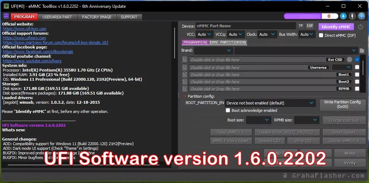Image resolution: width=369 pixels, height=183 pixels.
Task: Click the Verify button
Action: [x=350, y=163]
